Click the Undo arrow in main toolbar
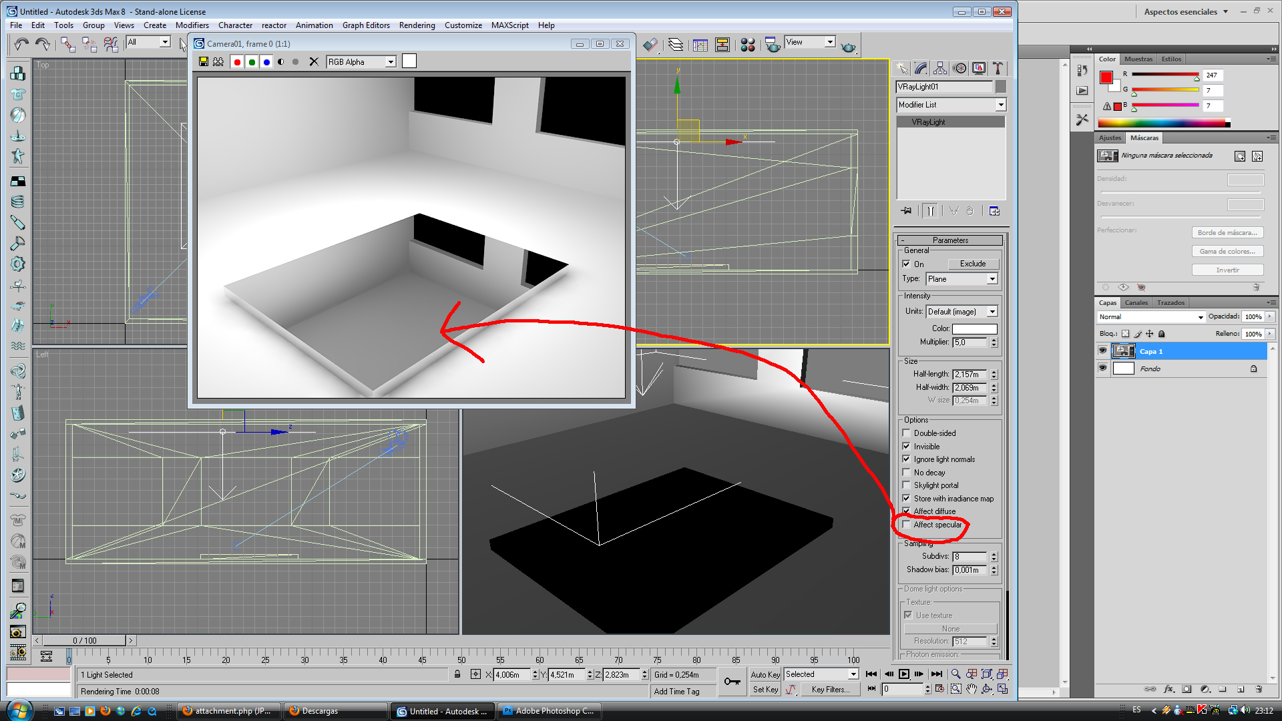Viewport: 1282px width, 721px height. click(x=21, y=44)
